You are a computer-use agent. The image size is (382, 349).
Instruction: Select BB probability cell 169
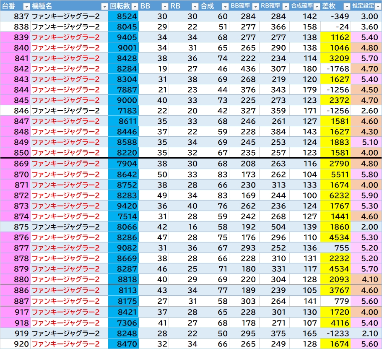pyautogui.click(x=244, y=195)
